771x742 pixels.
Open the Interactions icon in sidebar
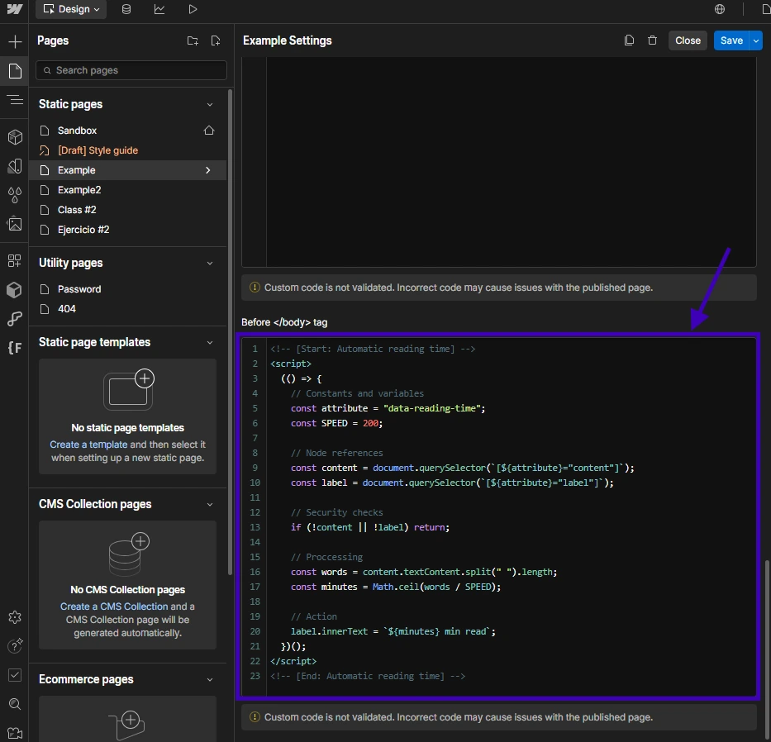click(x=15, y=319)
